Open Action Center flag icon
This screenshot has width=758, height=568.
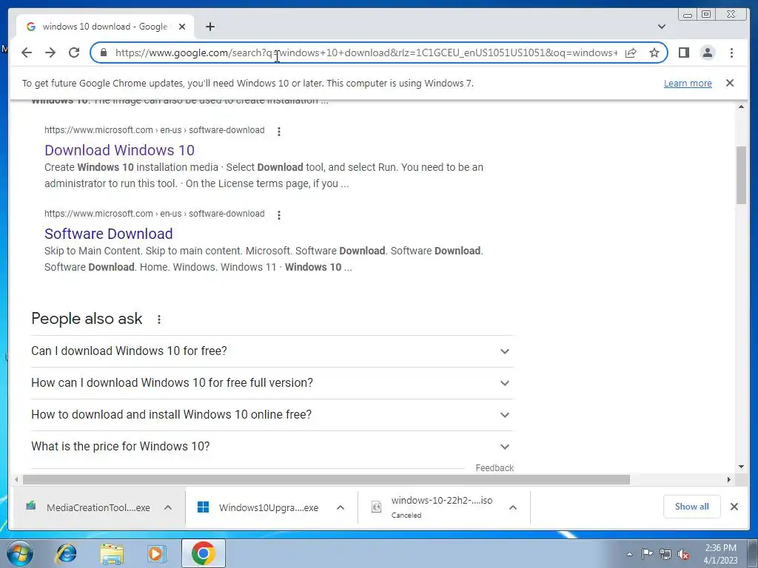[x=647, y=554]
